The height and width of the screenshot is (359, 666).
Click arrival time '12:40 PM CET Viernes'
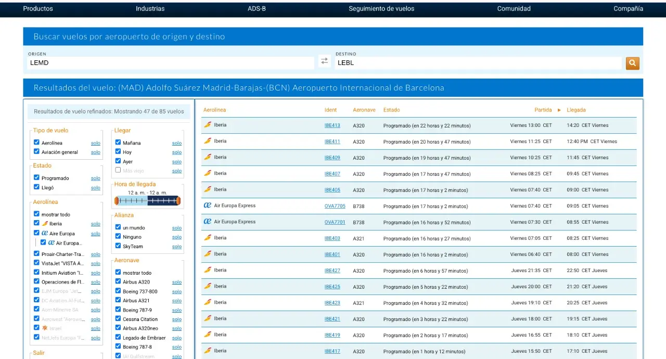coord(592,142)
